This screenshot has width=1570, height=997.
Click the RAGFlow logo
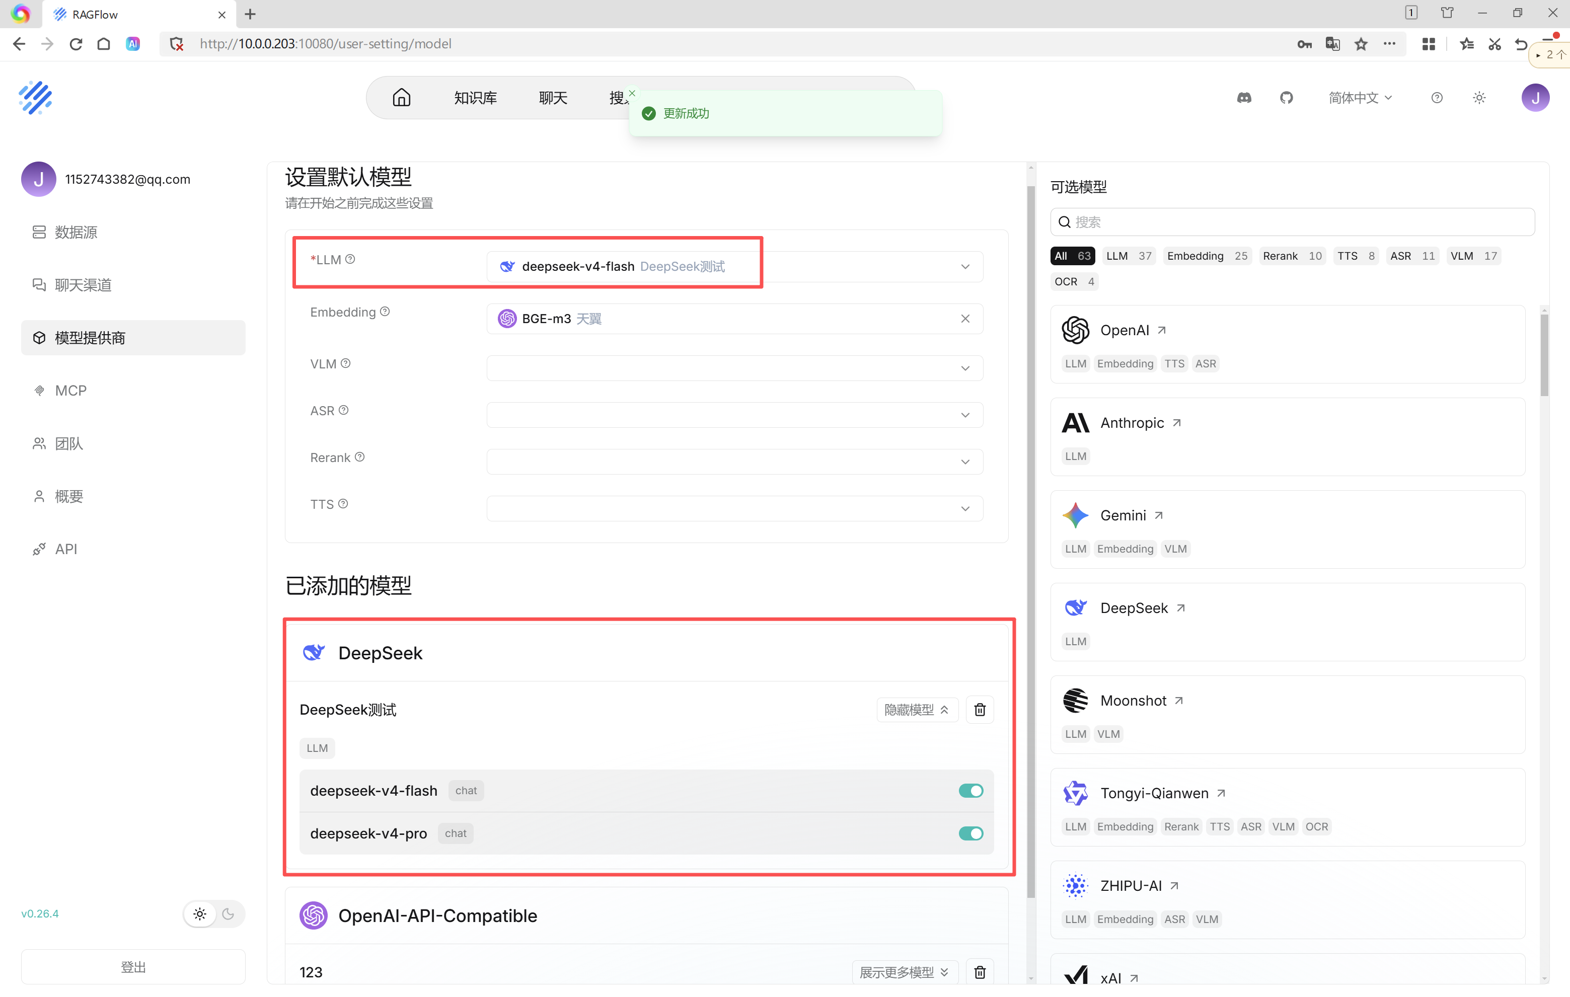click(35, 98)
